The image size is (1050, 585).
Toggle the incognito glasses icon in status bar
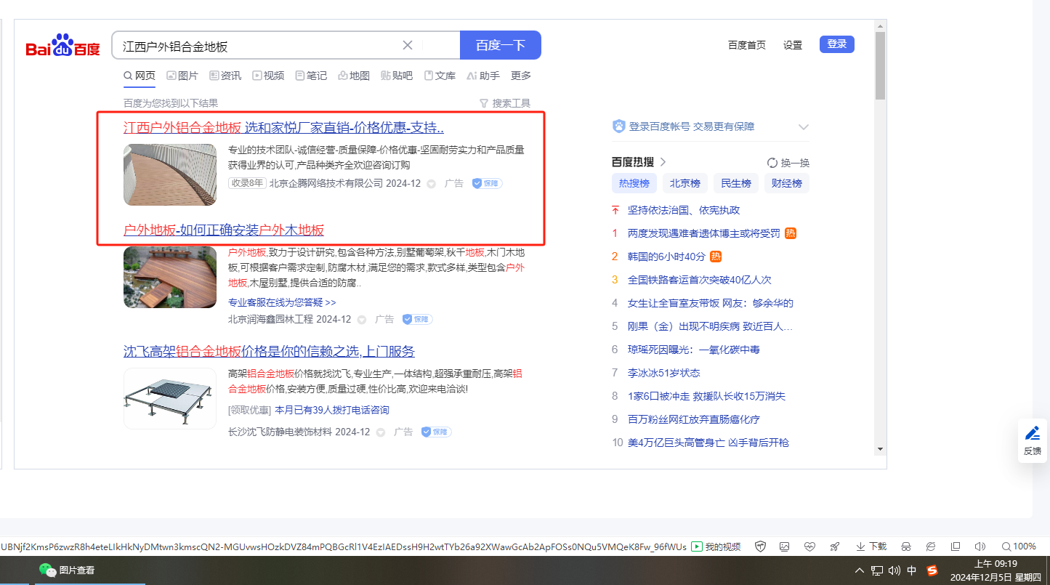click(906, 546)
